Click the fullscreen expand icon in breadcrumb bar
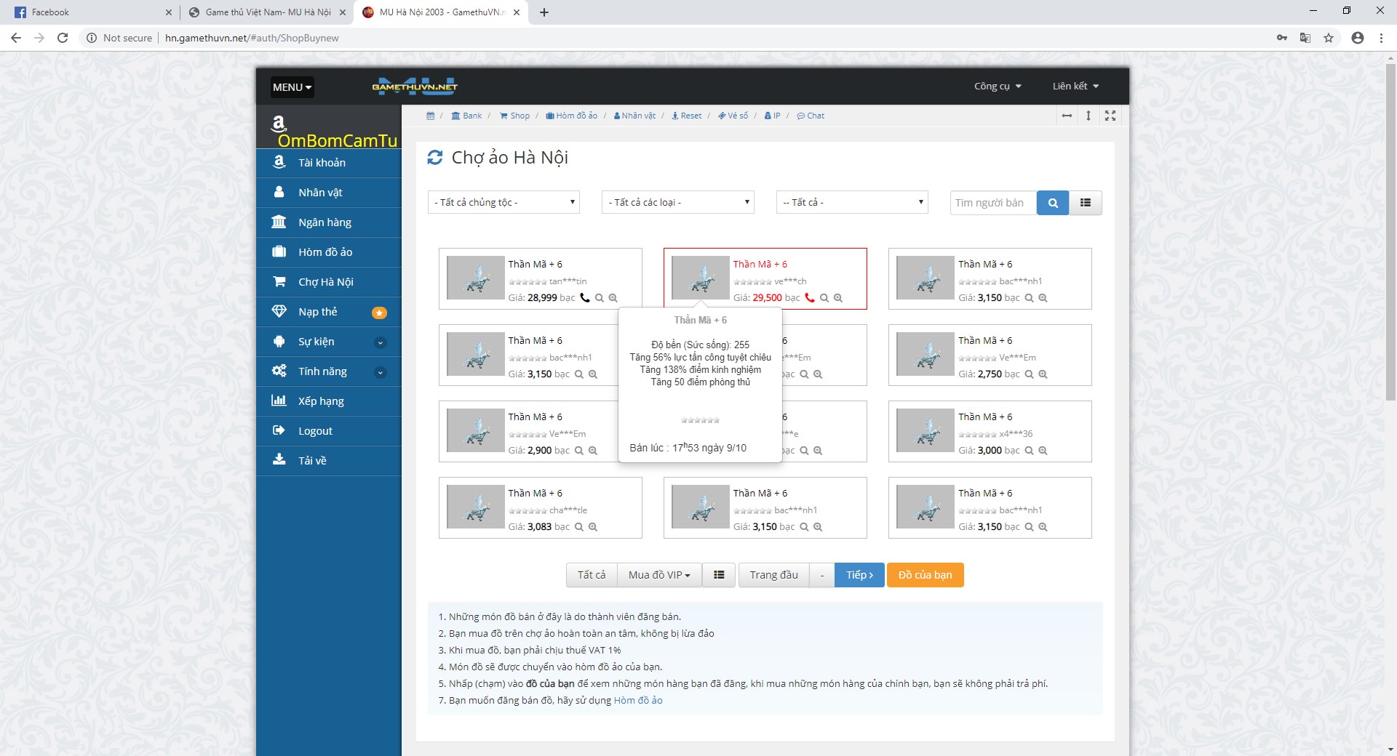1397x756 pixels. pos(1110,116)
